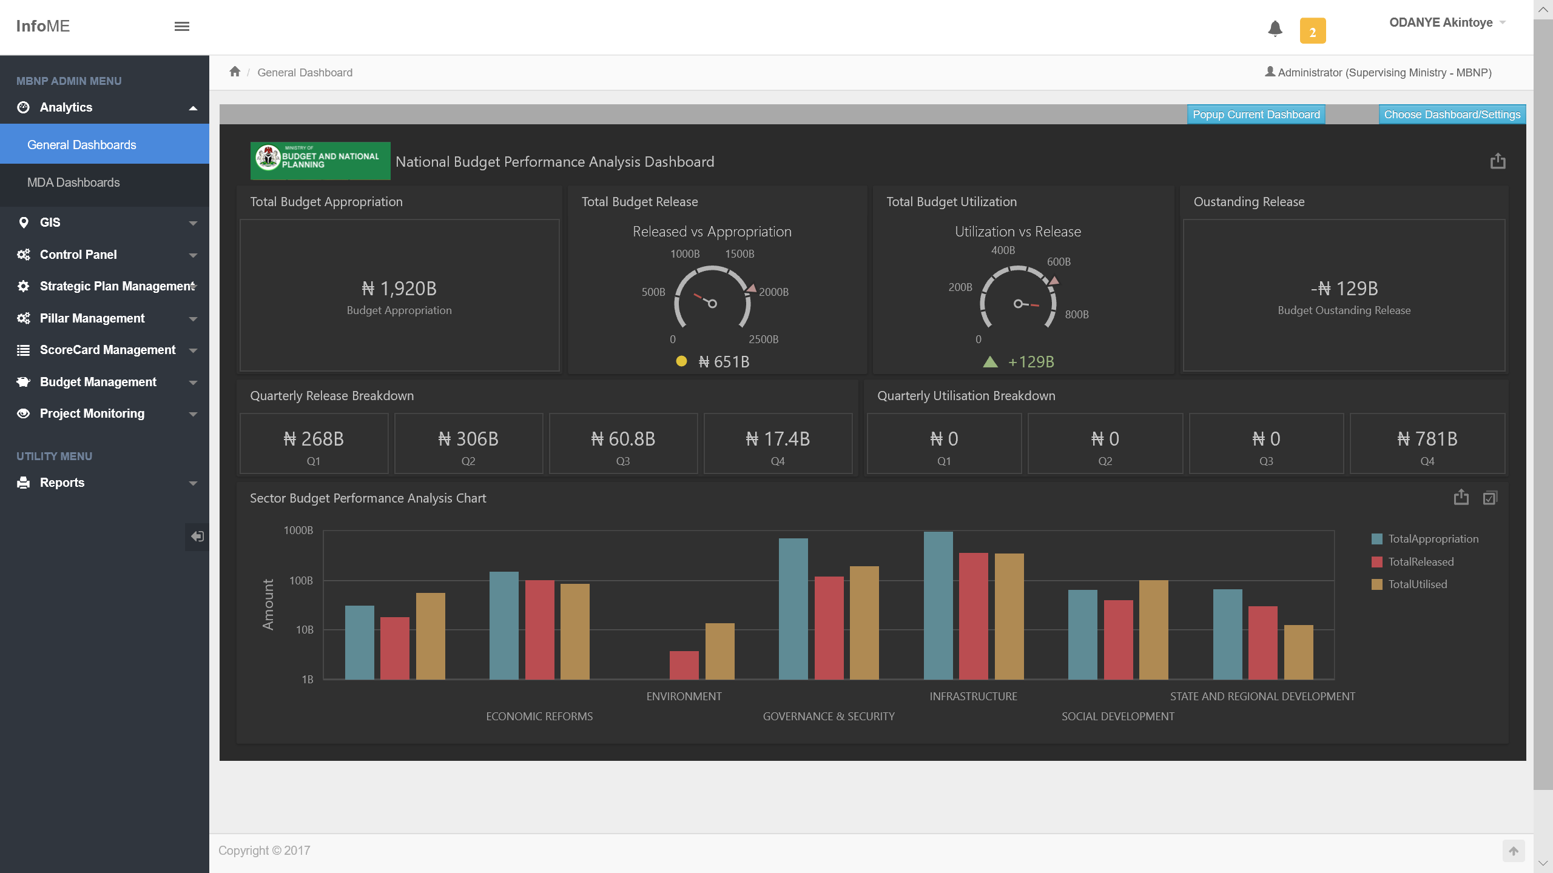Click scrollbar down arrow at bottom

pyautogui.click(x=1543, y=863)
